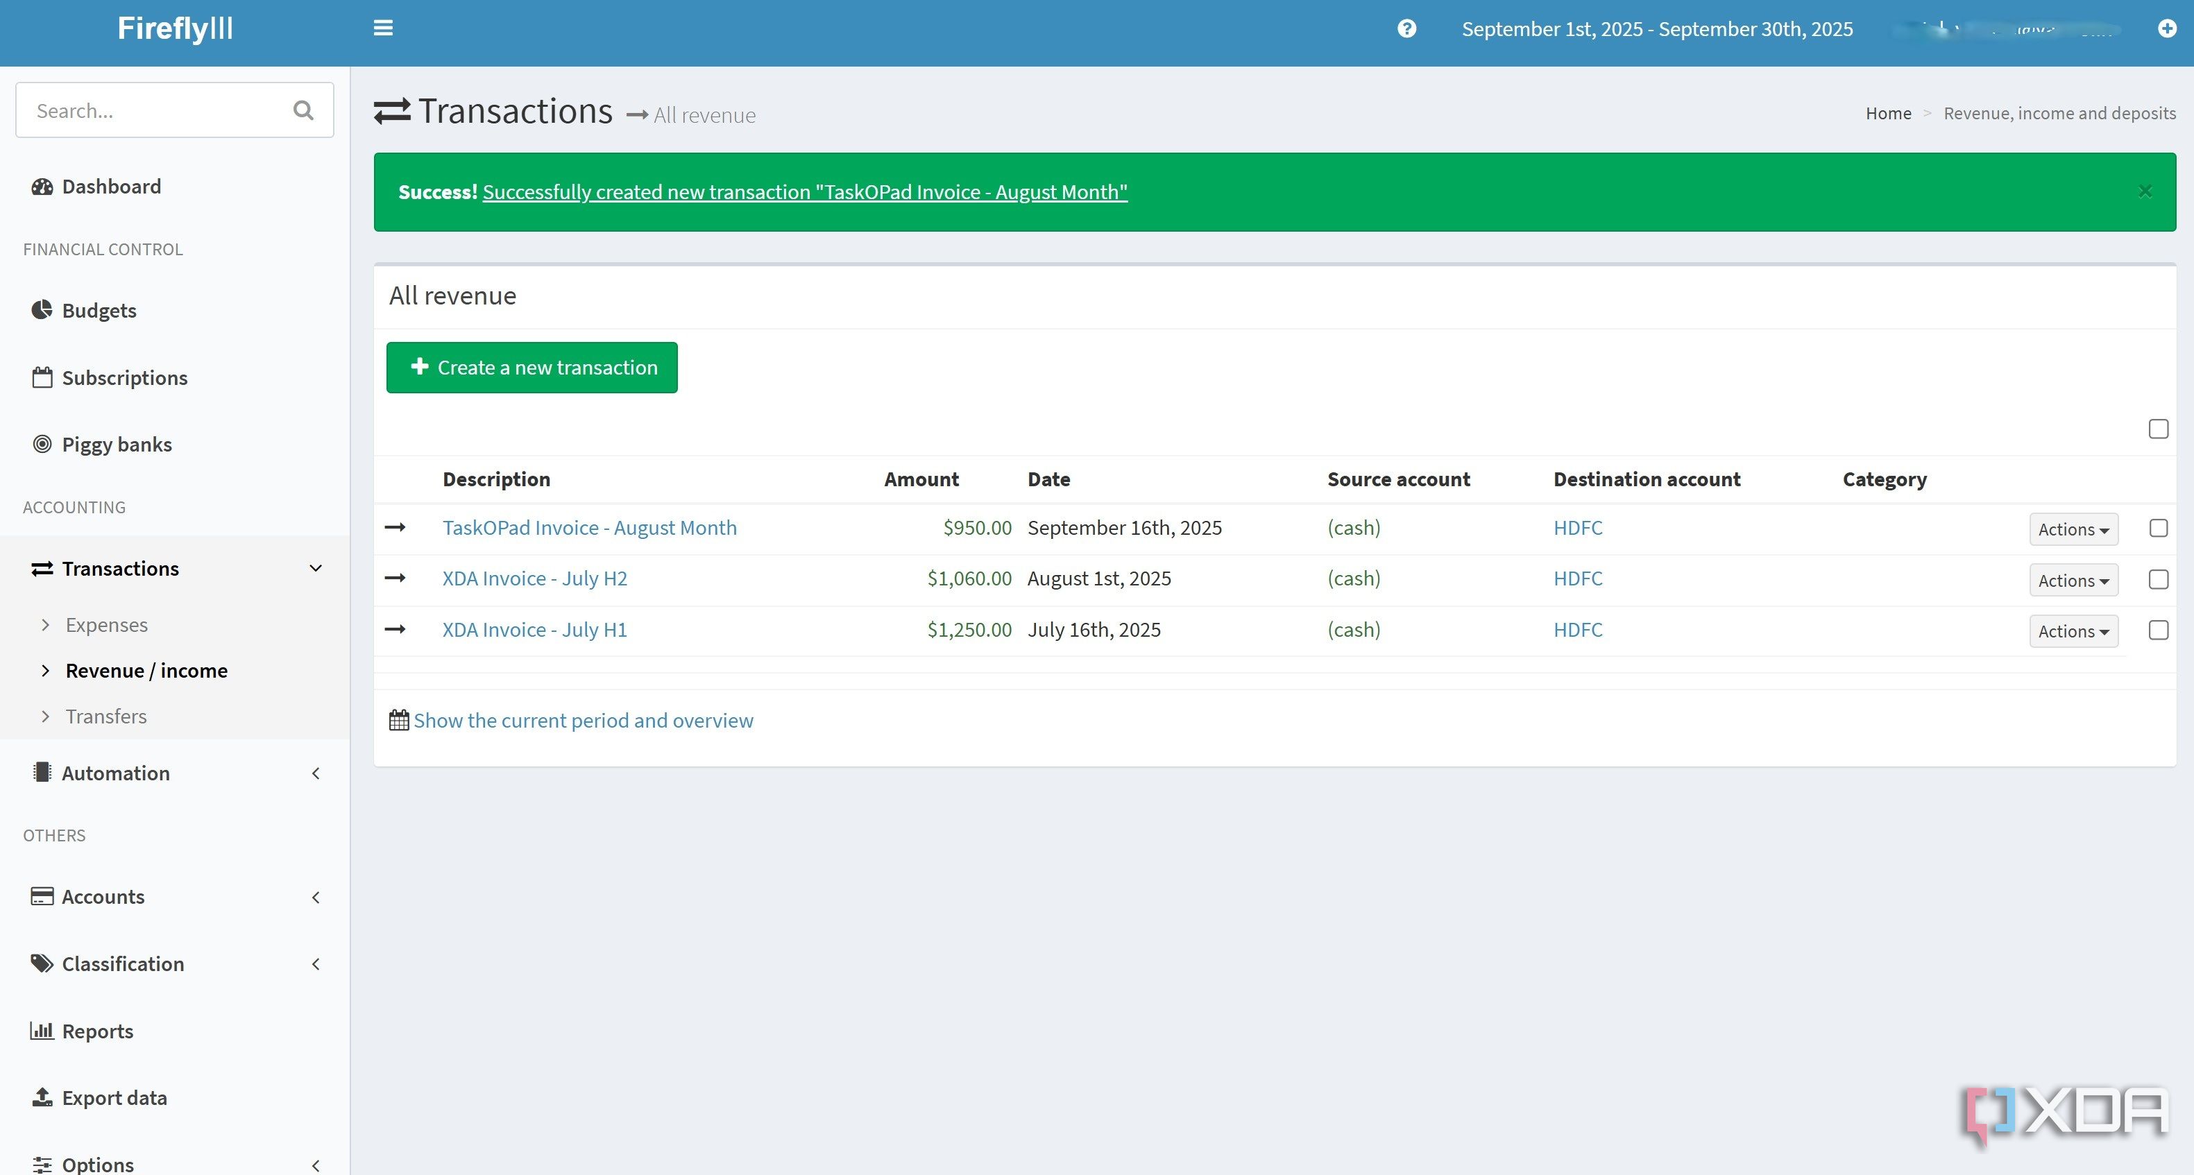The width and height of the screenshot is (2194, 1175).
Task: Go to Piggy banks menu item
Action: [117, 445]
